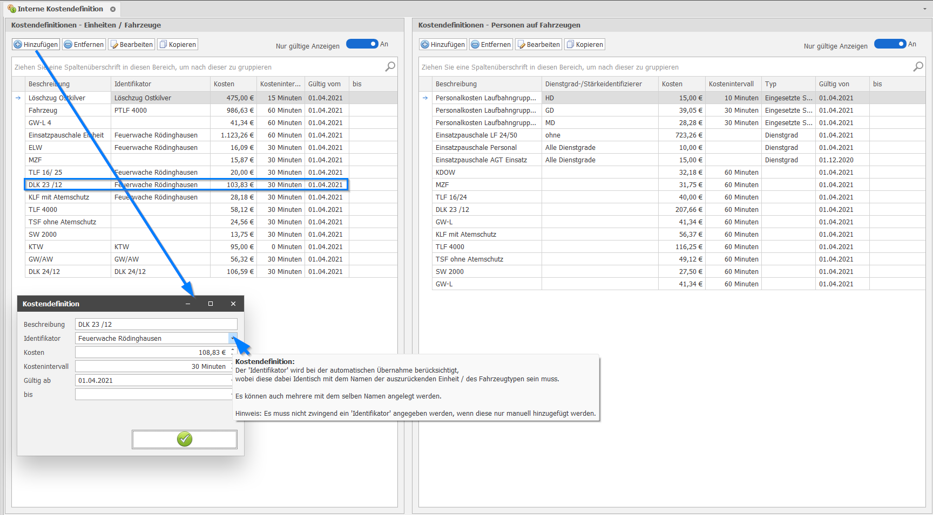
Task: Toggle 'Nur gültige Anzeigen' in Personen panel
Action: tap(890, 44)
